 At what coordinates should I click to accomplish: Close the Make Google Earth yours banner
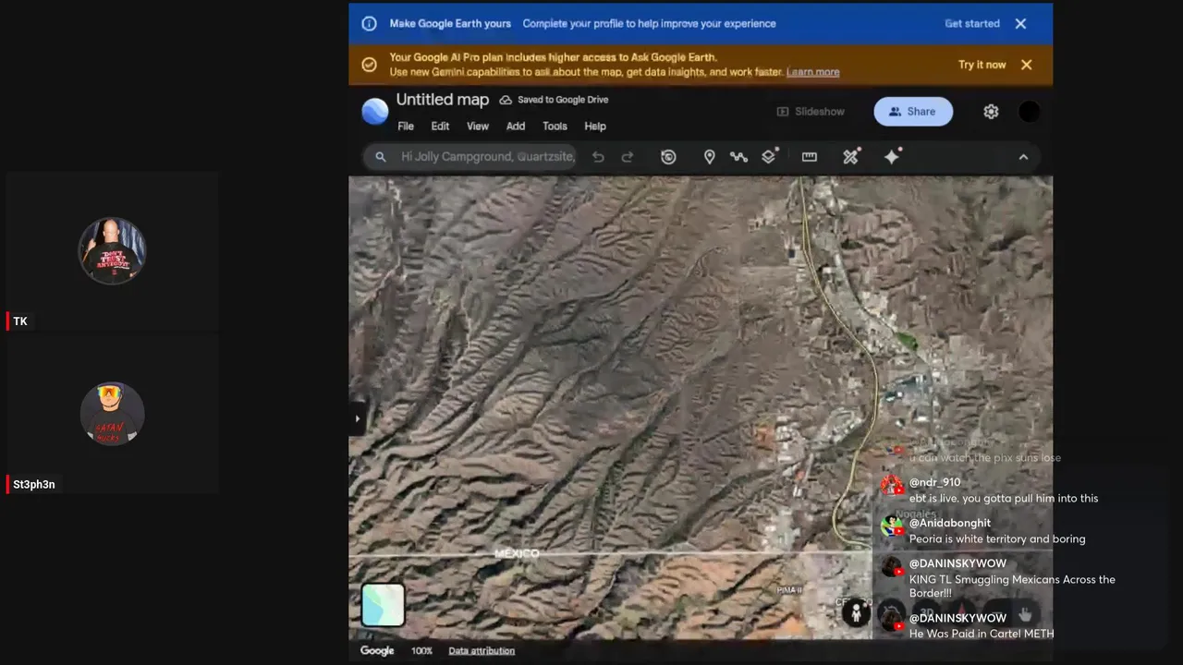(1020, 24)
